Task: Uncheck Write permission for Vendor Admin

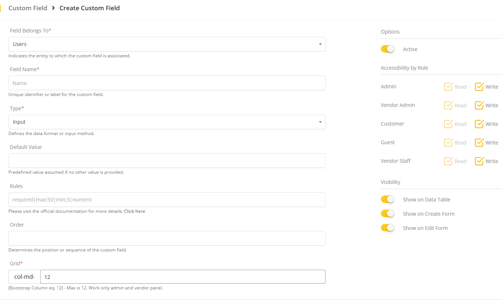Action: tap(479, 105)
